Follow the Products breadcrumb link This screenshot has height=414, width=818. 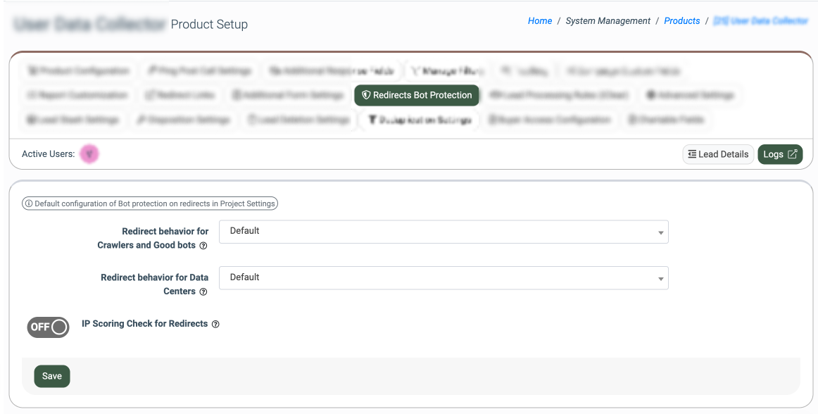(x=682, y=21)
